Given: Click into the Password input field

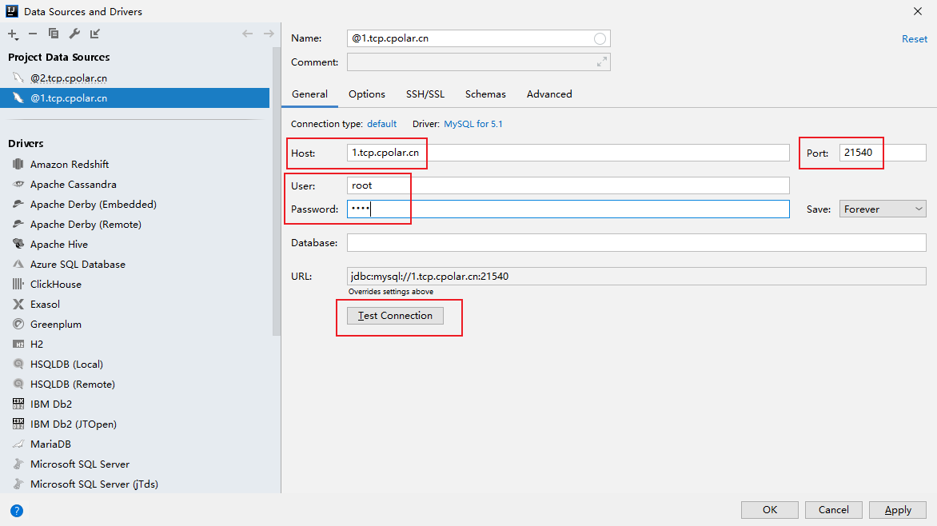Looking at the screenshot, I should 568,209.
